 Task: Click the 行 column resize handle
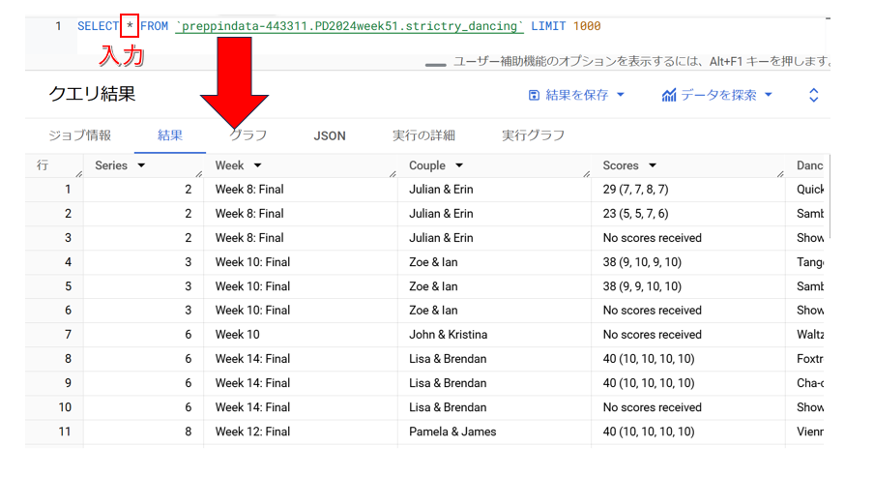78,174
